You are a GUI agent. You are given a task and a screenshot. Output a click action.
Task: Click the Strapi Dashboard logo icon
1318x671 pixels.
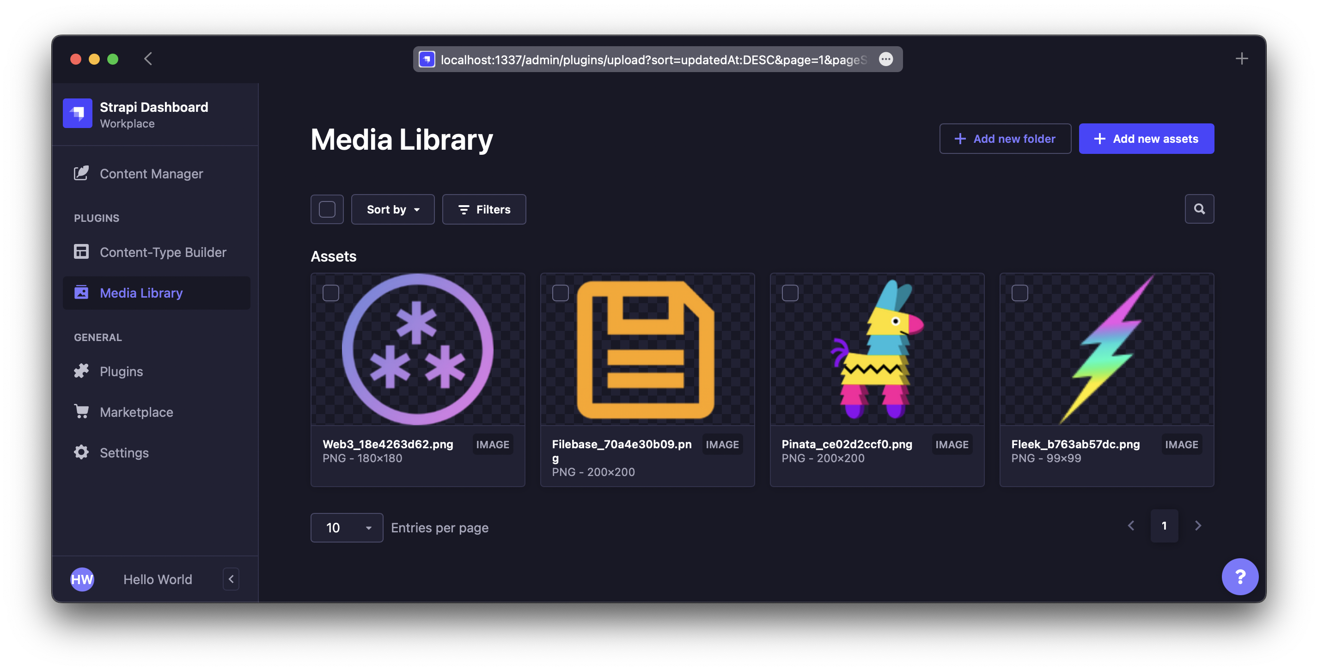78,113
